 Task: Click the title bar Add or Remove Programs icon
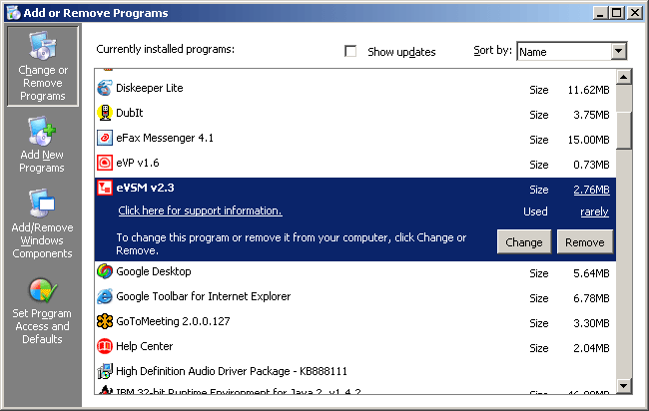pos(14,13)
